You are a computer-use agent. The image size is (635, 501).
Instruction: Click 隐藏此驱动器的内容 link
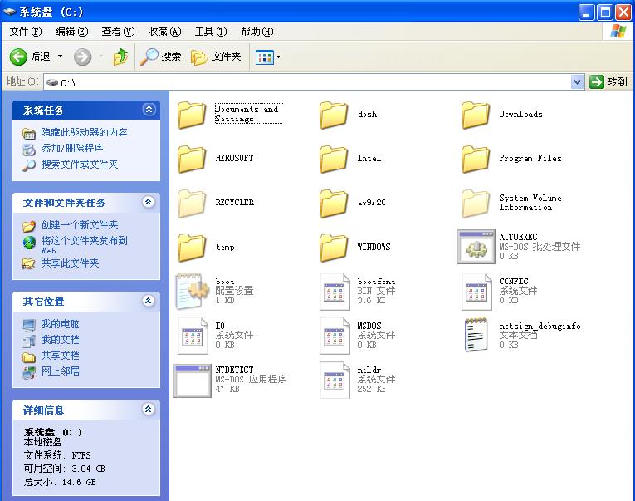[84, 132]
